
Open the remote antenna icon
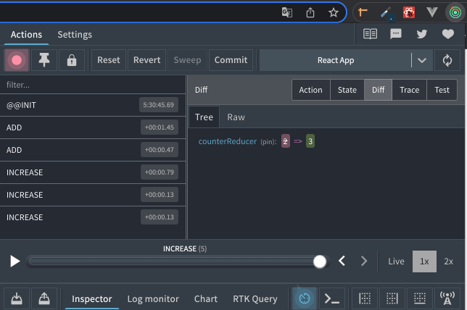point(447,298)
